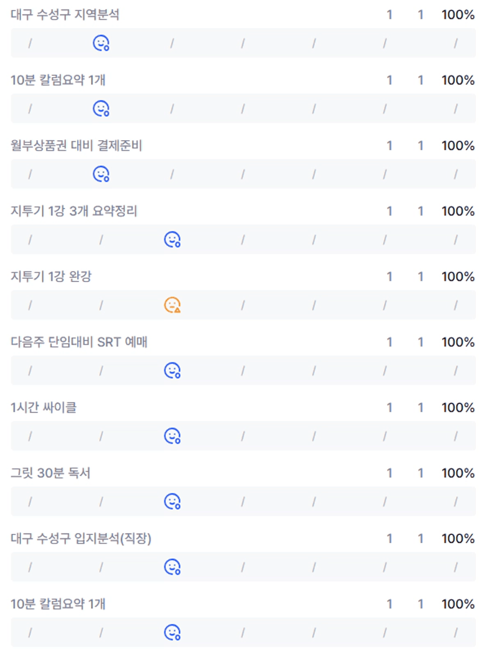The height and width of the screenshot is (650, 483).
Task: Click the smiley for 대구 수성구 입지분석(직장)
Action: 172,566
